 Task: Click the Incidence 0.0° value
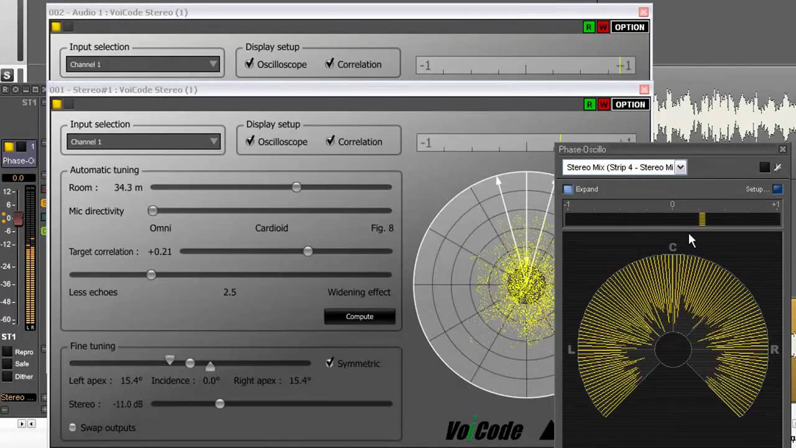tap(211, 380)
